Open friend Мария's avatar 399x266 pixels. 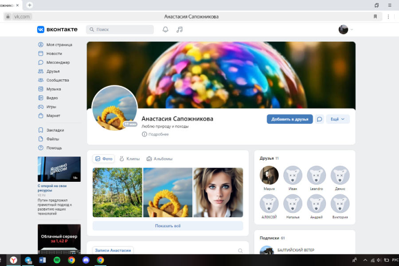point(269,176)
